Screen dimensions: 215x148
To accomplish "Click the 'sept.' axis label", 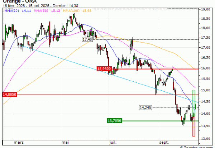I will 164,142.
